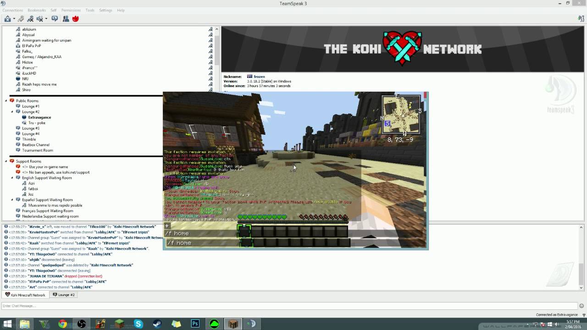Open the Settings menu
587x330 pixels.
105,10
